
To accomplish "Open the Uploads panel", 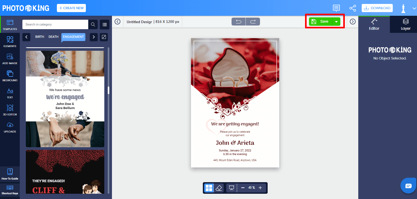I will tap(10, 127).
